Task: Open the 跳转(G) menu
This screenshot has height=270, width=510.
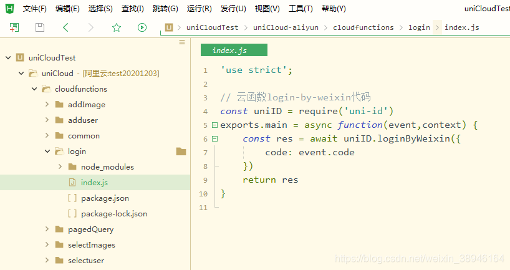Action: (x=165, y=9)
